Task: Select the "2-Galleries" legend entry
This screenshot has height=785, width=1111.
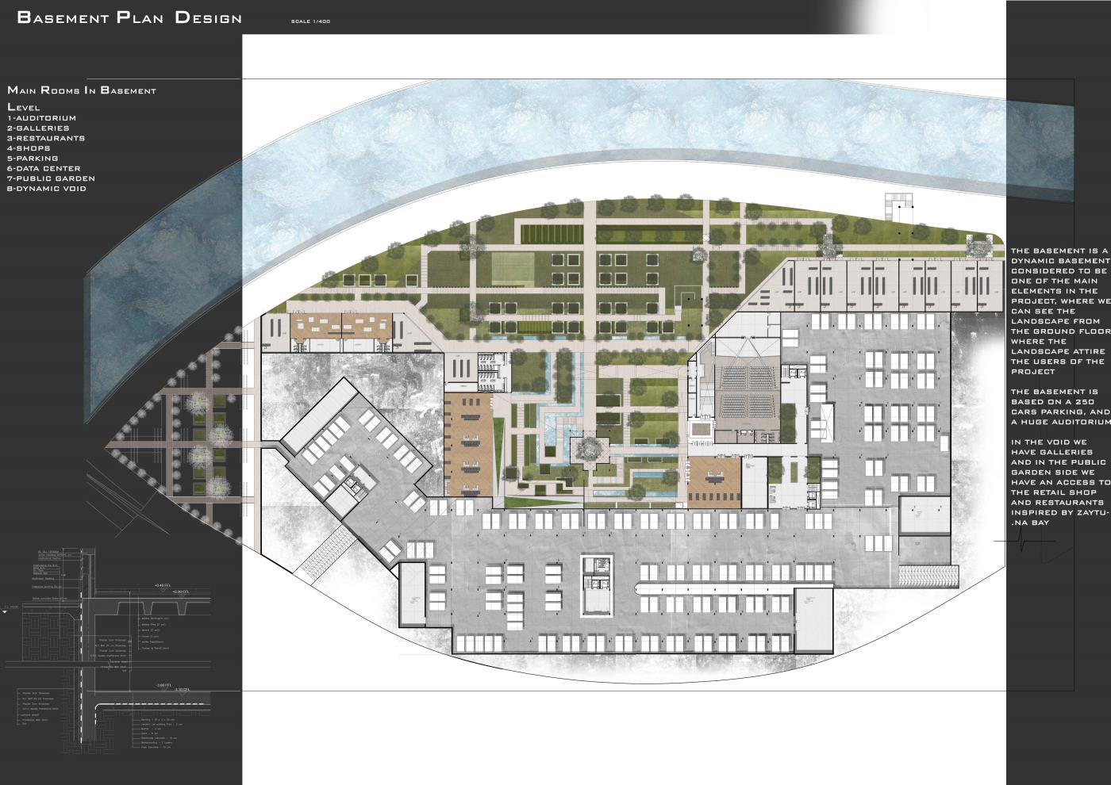Action: [x=38, y=128]
